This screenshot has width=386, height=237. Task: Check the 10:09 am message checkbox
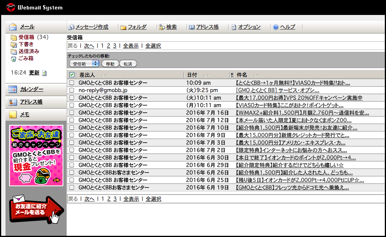click(x=72, y=83)
